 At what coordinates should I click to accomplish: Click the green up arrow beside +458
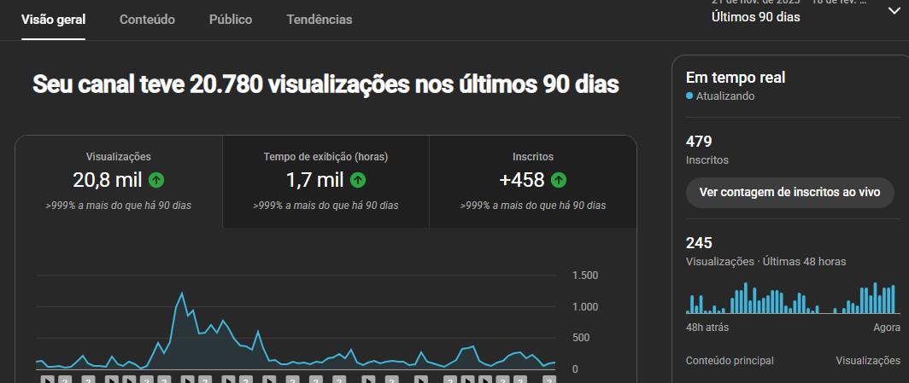(559, 180)
